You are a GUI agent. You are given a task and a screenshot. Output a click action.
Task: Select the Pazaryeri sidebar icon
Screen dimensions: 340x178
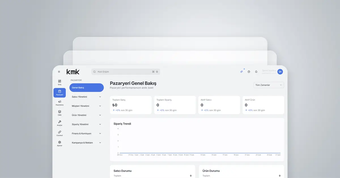59,93
